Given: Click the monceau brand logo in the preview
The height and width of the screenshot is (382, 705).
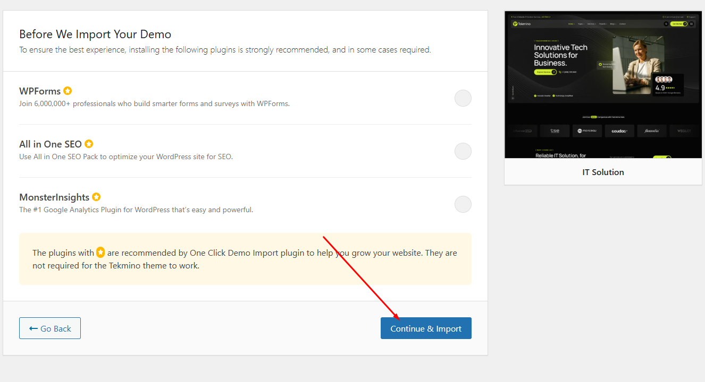Looking at the screenshot, I should point(586,131).
